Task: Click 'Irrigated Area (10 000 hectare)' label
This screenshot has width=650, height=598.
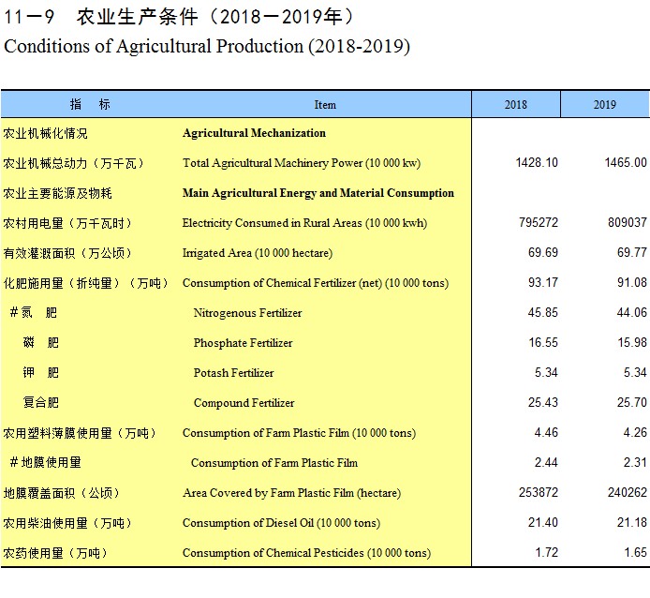Action: click(x=258, y=253)
